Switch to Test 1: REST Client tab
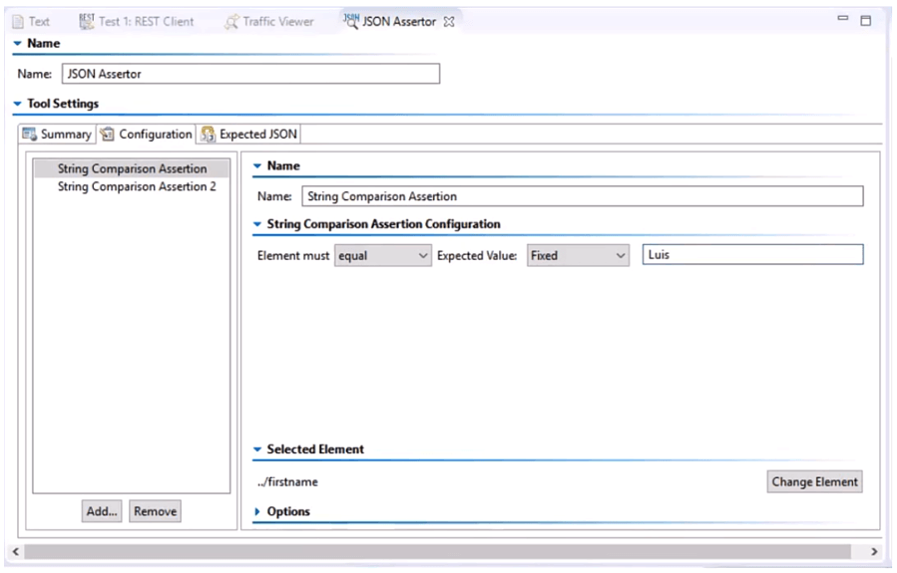This screenshot has width=897, height=573. click(136, 22)
